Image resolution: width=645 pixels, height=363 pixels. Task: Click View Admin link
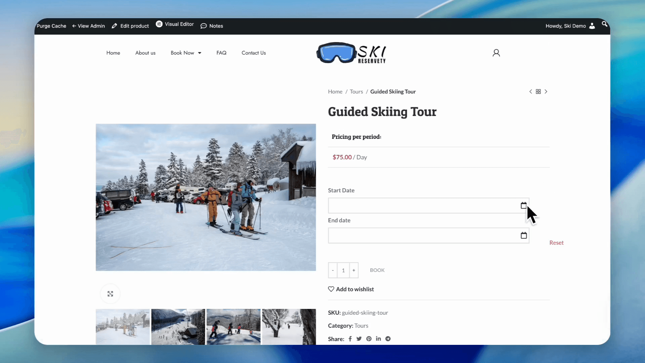point(88,26)
